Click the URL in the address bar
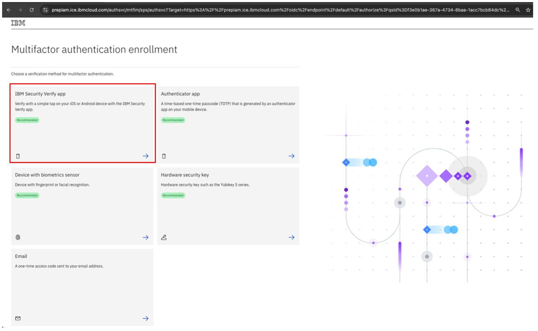The height and width of the screenshot is (331, 538). coord(280,10)
